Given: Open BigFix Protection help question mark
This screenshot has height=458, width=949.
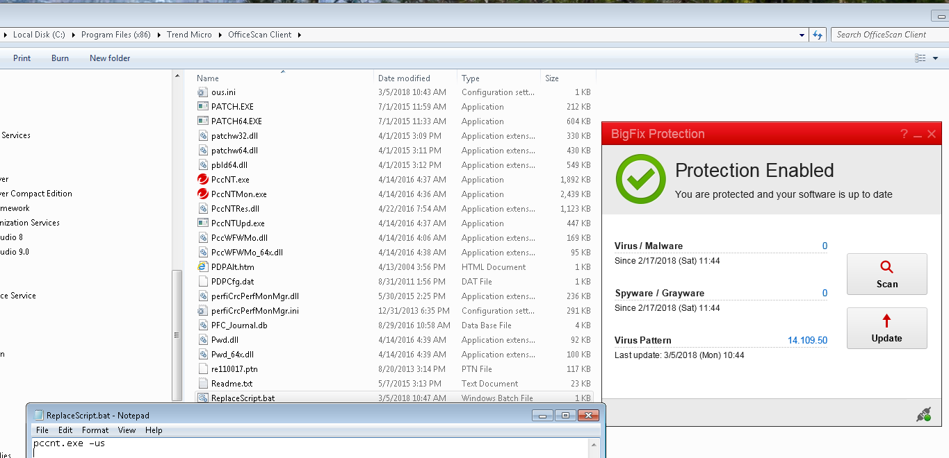Looking at the screenshot, I should (904, 134).
